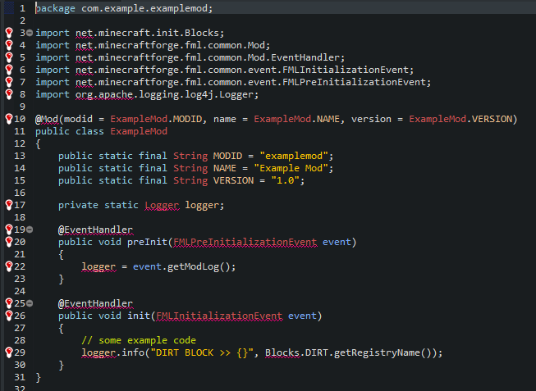Click the error icon at line 29
Screen dimensions: 536x391
pyautogui.click(x=8, y=352)
